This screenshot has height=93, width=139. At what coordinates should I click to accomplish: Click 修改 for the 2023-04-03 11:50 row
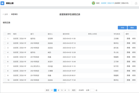point(134,38)
